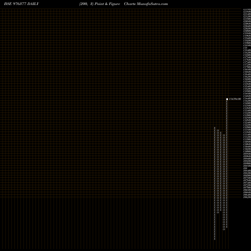251x251 pixels.
Task: Click the 109 label on price axis
Action: (x=245, y=168)
